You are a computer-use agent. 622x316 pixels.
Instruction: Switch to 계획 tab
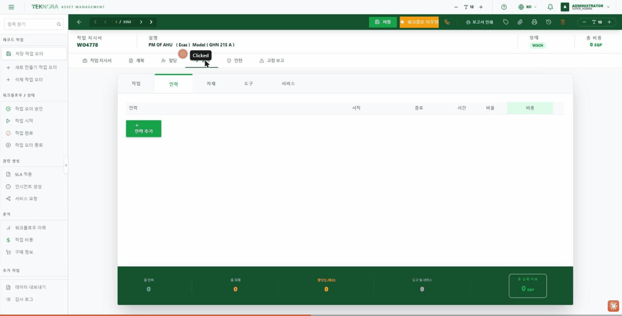click(136, 61)
